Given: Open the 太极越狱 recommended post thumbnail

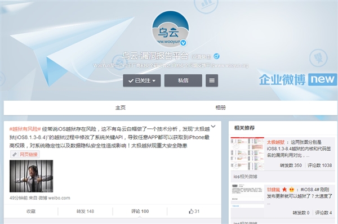Looking at the screenshot, I should tap(247, 154).
